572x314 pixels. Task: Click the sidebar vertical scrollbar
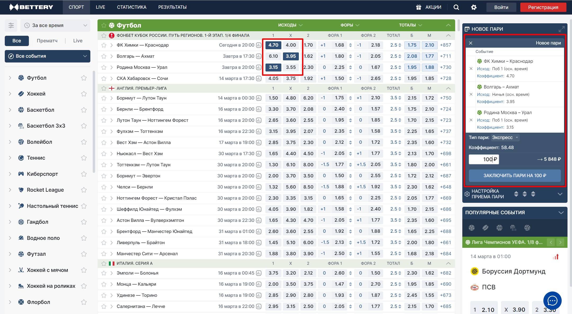[x=94, y=122]
